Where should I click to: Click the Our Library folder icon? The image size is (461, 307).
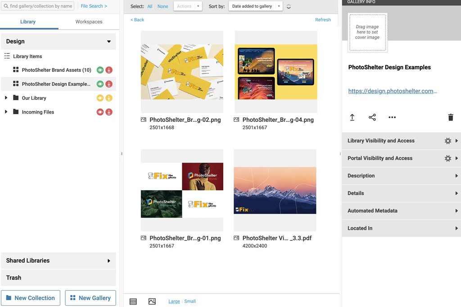point(16,98)
